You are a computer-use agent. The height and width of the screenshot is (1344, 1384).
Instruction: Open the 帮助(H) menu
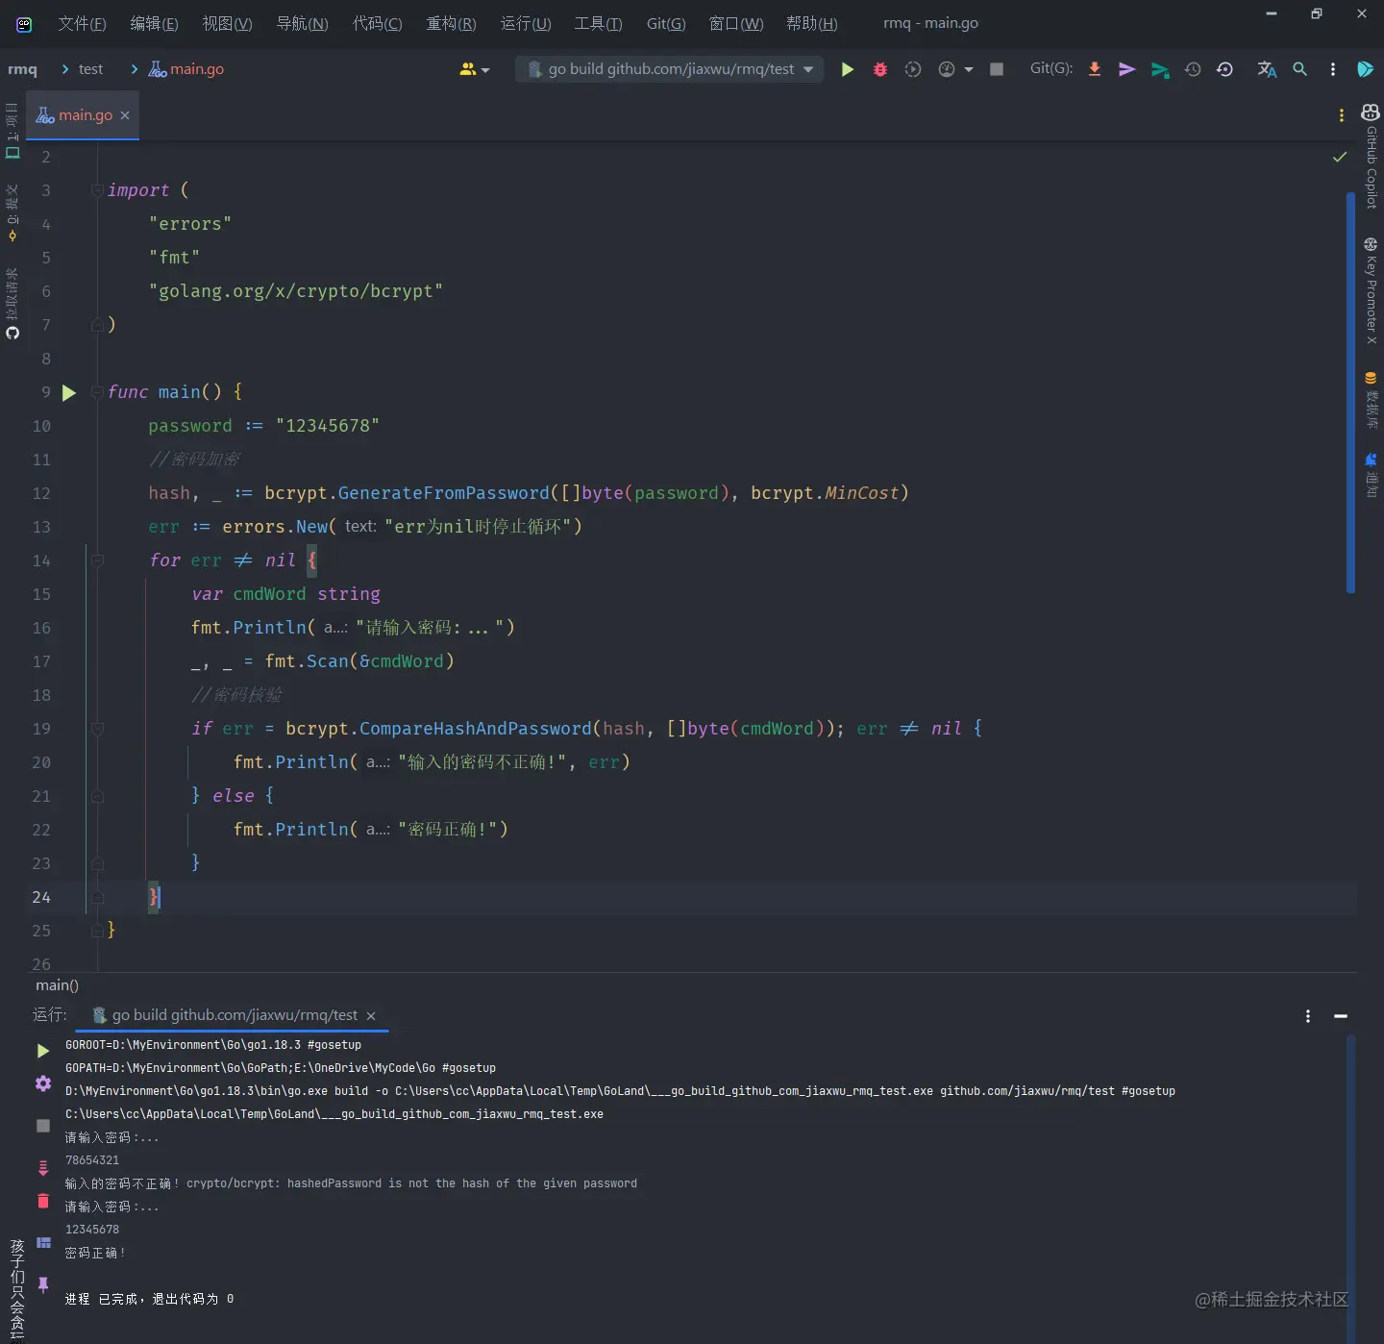pyautogui.click(x=811, y=23)
